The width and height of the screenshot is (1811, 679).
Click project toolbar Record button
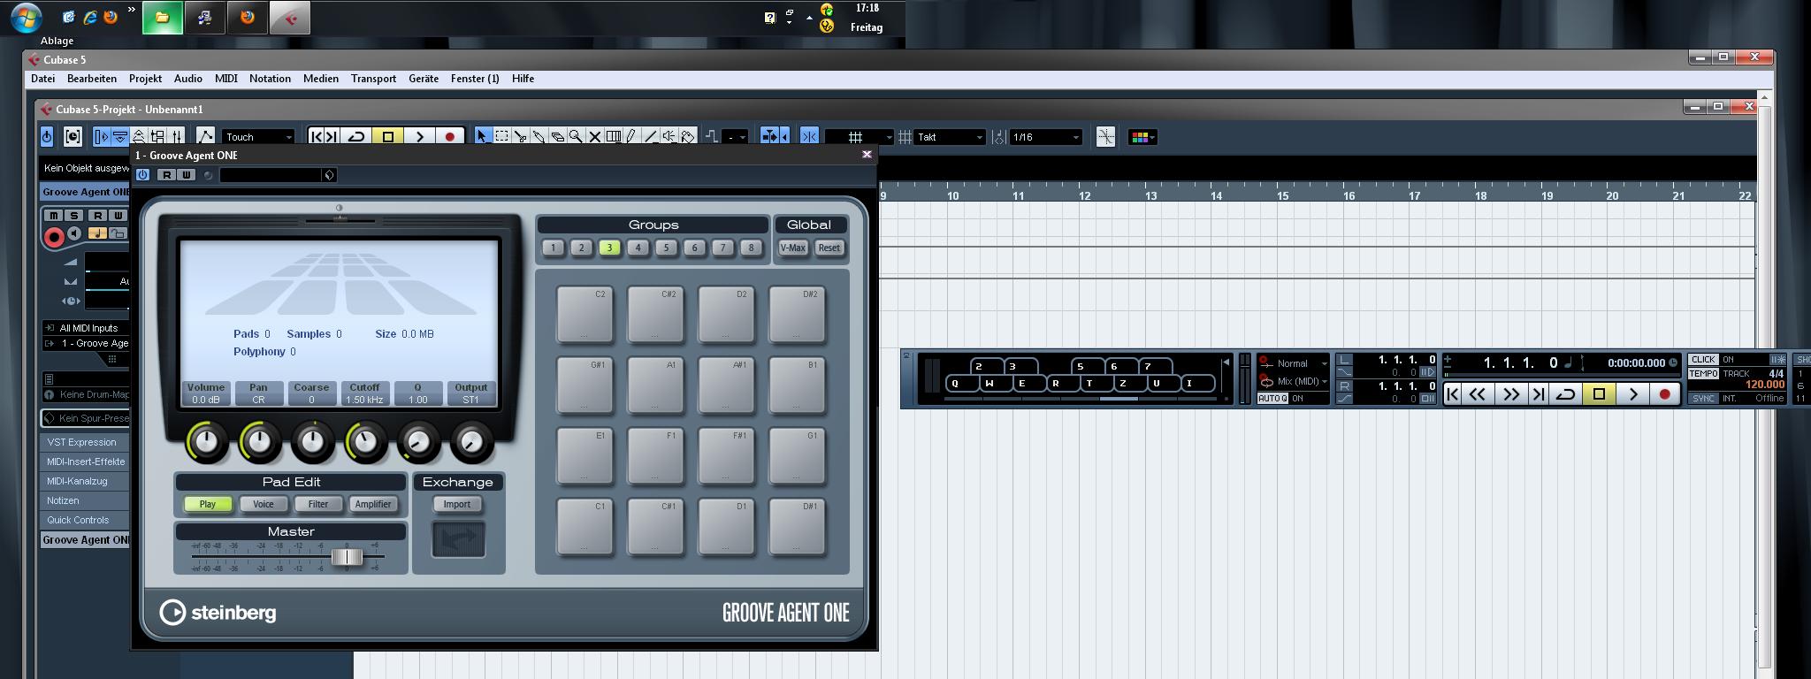pyautogui.click(x=449, y=137)
